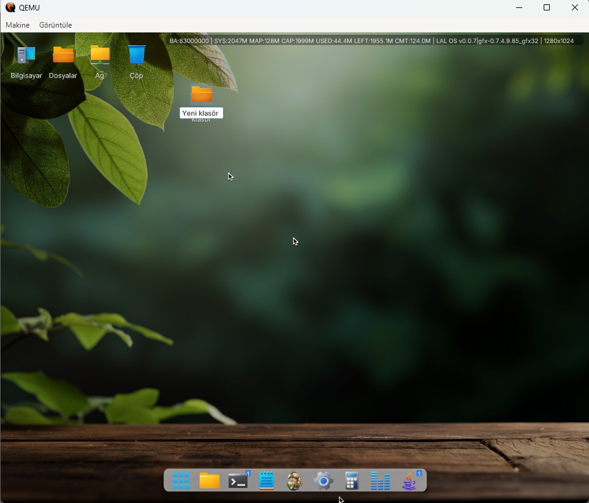The width and height of the screenshot is (589, 503).
Task: Select the Ağ network icon
Action: (x=99, y=62)
